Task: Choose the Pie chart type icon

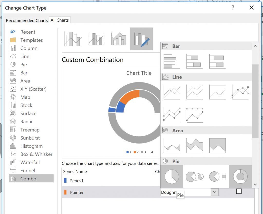Action: tap(172, 176)
